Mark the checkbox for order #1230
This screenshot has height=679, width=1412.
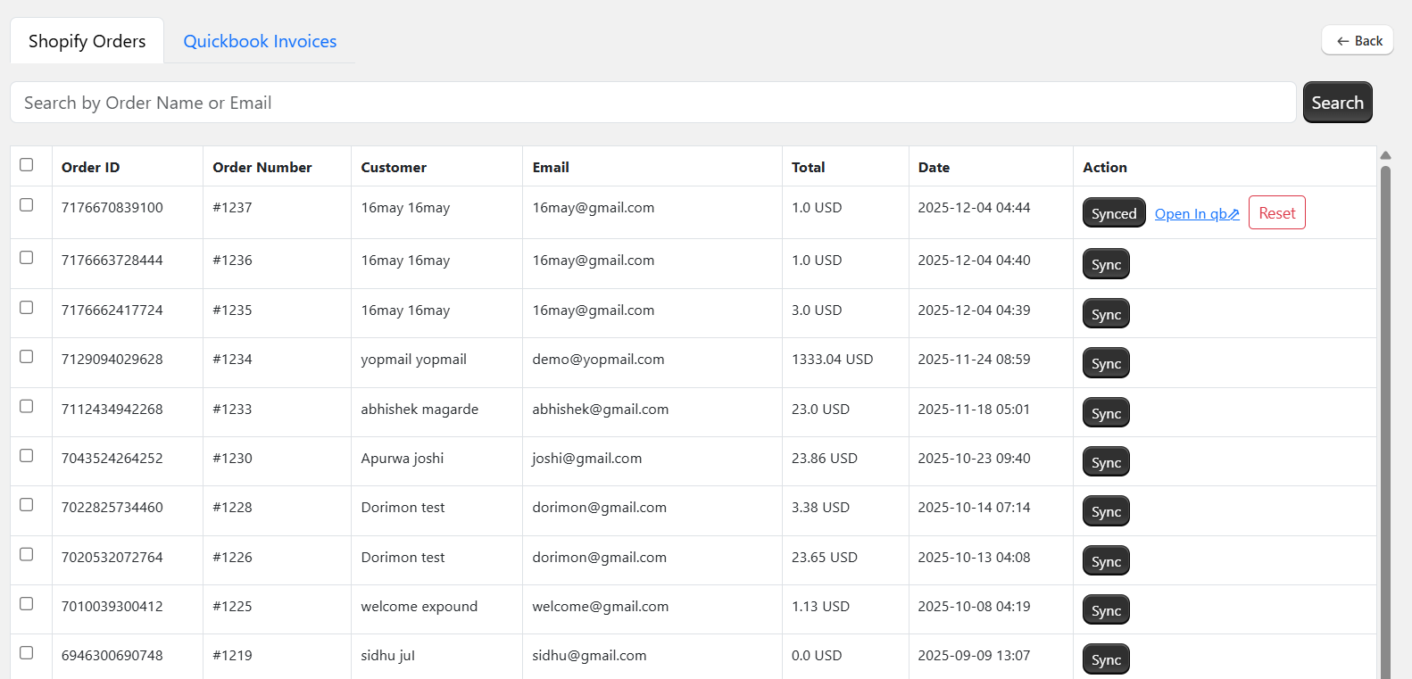(27, 456)
